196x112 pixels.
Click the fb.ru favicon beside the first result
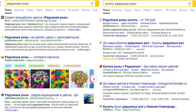(3, 17)
